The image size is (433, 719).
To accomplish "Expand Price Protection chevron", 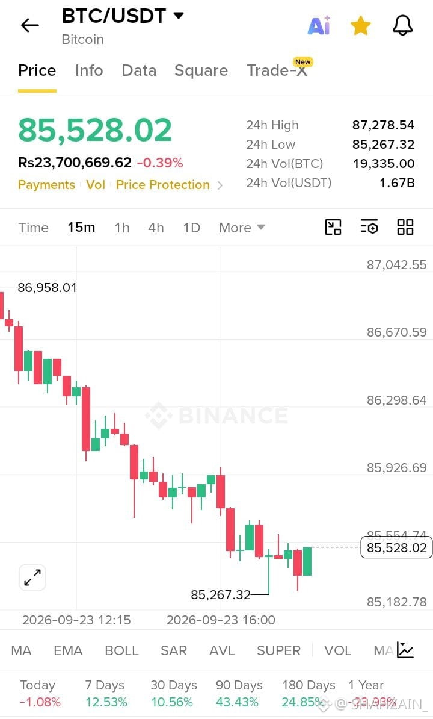I will 220,185.
